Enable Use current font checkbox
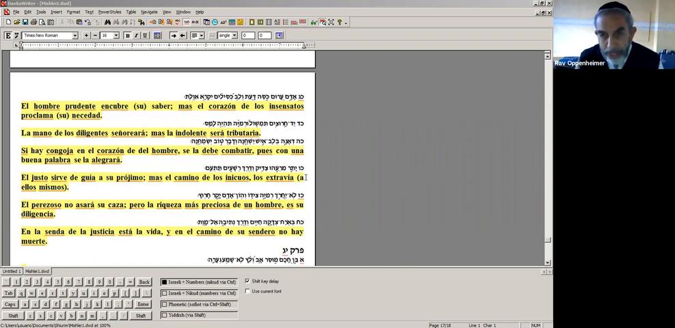 (x=247, y=291)
